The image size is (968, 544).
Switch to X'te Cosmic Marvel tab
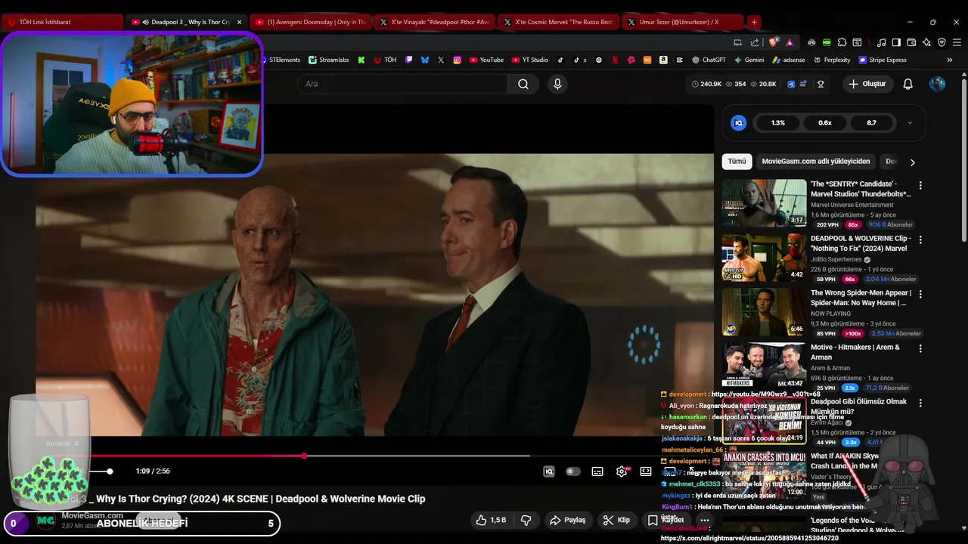[559, 22]
